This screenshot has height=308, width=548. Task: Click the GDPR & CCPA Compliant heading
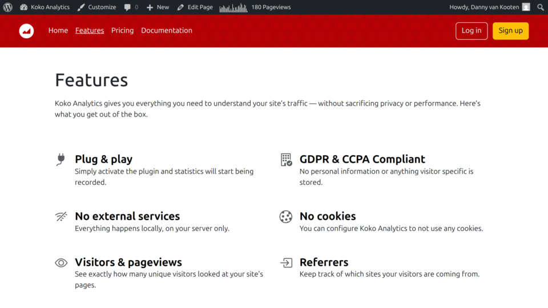click(362, 159)
